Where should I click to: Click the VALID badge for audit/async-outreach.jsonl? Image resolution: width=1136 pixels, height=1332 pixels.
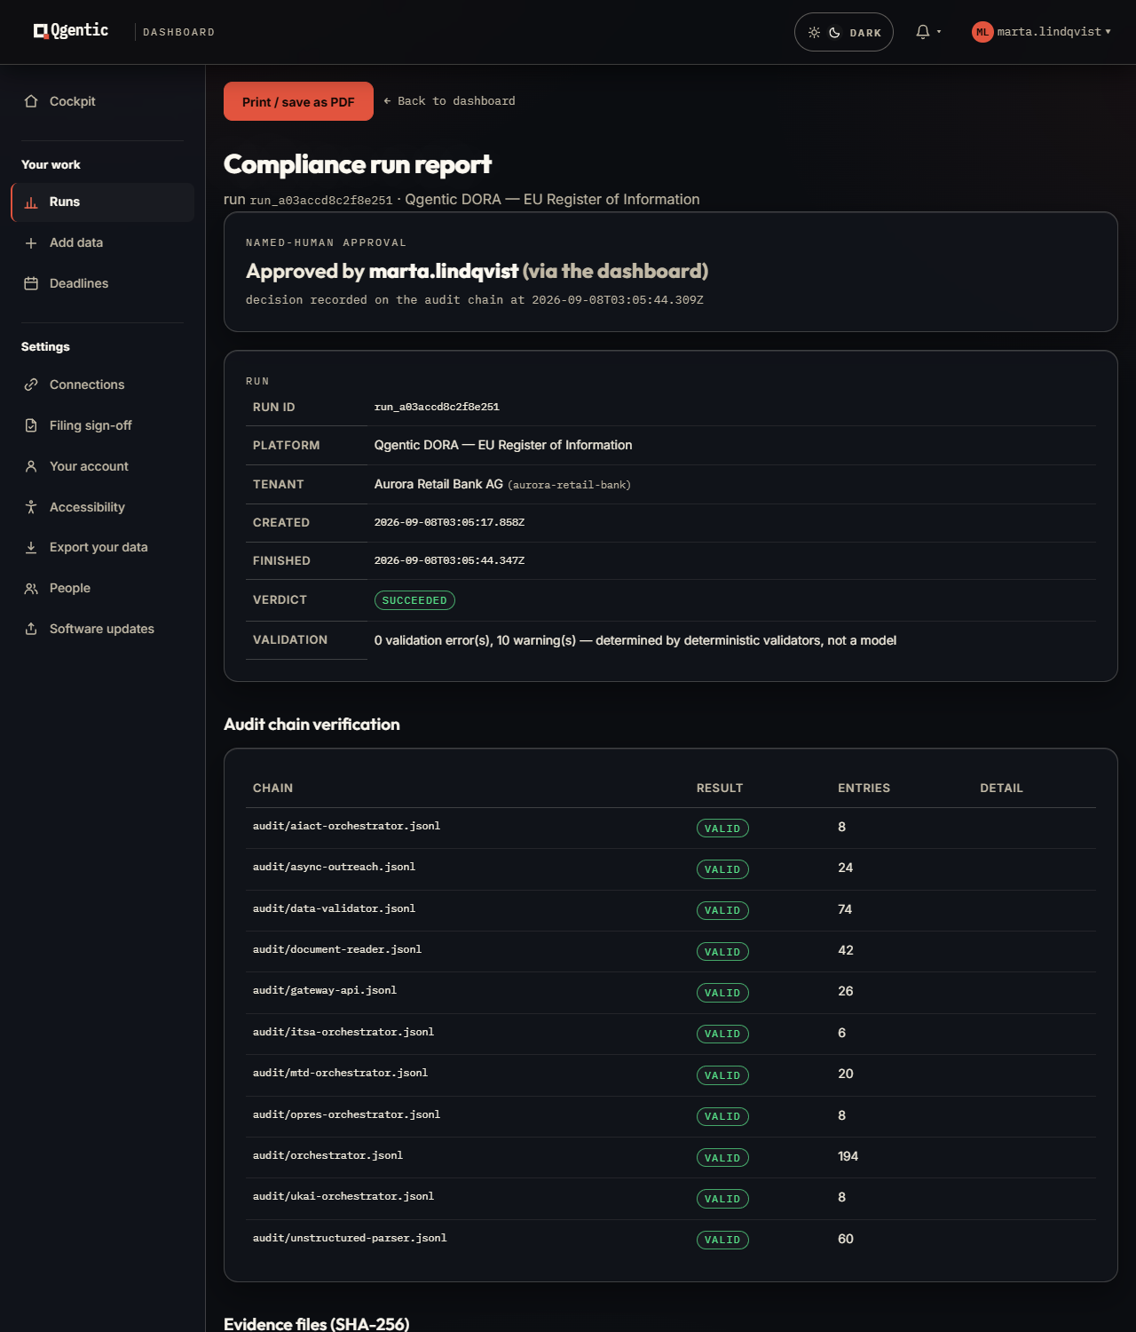coord(722,870)
